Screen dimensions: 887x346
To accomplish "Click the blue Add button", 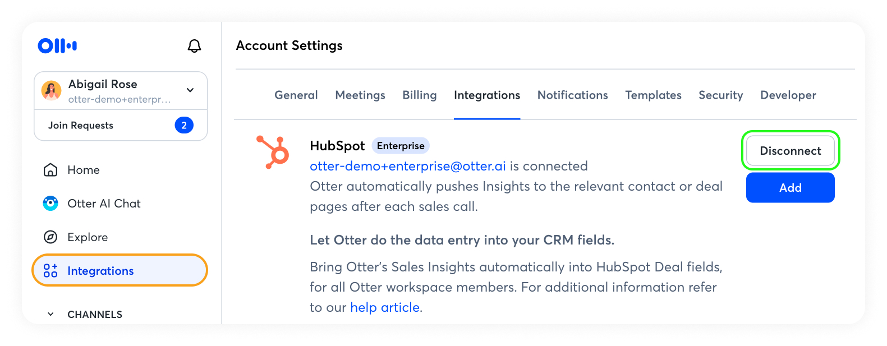I will pyautogui.click(x=790, y=188).
